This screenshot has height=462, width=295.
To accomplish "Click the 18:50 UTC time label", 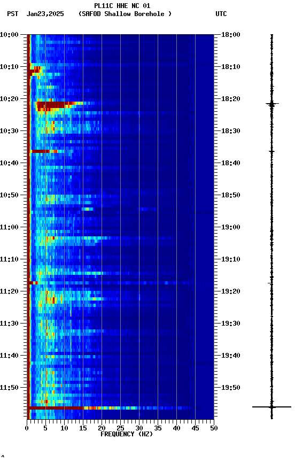I will [231, 195].
